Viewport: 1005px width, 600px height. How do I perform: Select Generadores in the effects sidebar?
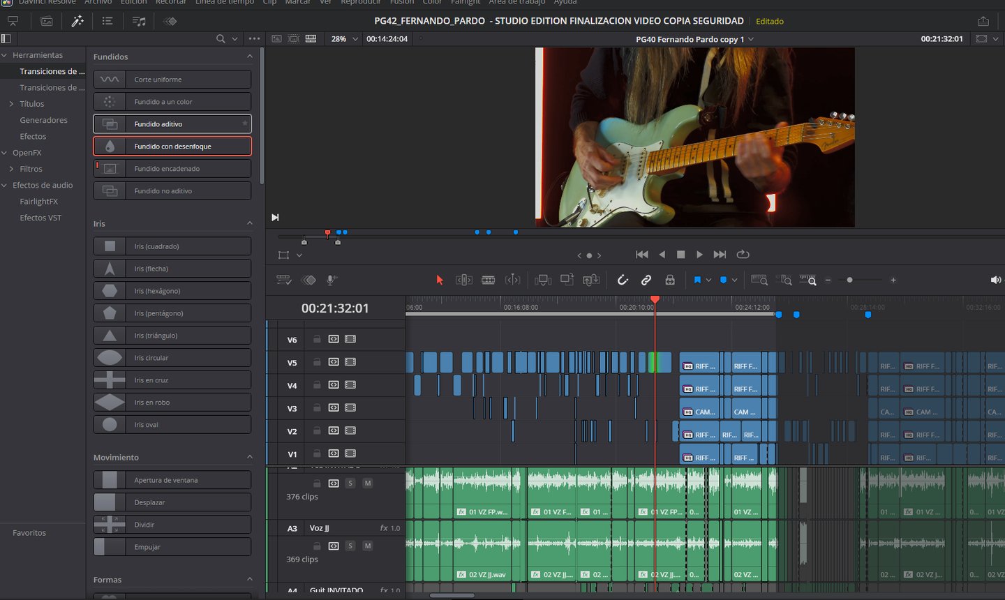pyautogui.click(x=43, y=120)
